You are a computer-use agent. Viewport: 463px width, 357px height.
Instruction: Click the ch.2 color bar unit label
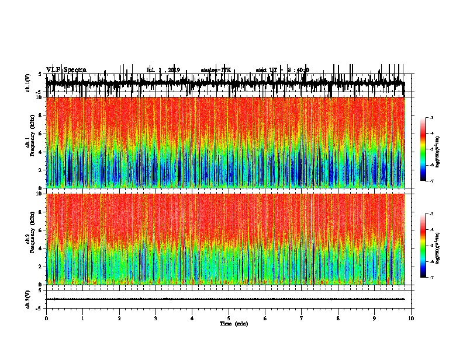(437, 248)
